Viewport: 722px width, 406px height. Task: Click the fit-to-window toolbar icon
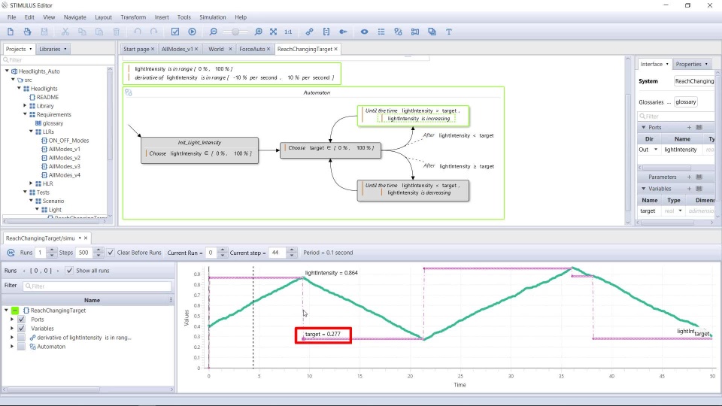(274, 32)
